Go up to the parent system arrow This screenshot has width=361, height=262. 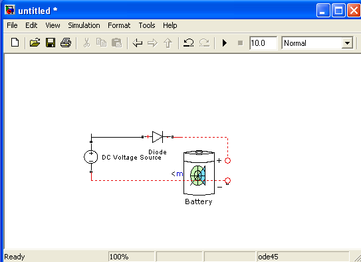click(x=168, y=43)
